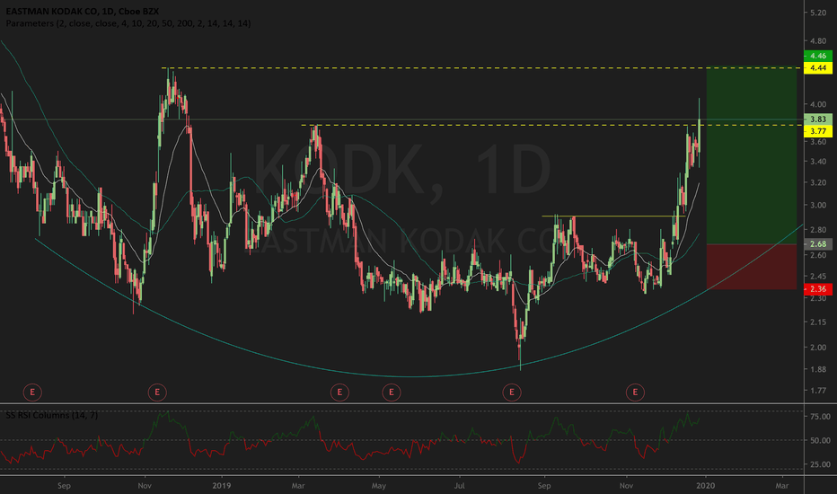Click the 5.20 price scale value
Viewport: 837px width, 494px height.
tap(818, 13)
